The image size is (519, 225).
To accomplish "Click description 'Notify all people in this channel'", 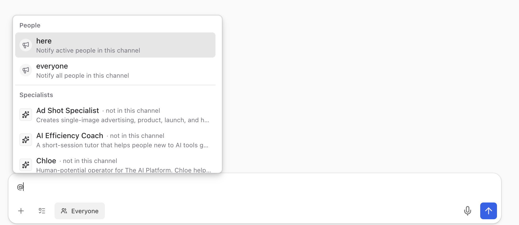I will (83, 76).
